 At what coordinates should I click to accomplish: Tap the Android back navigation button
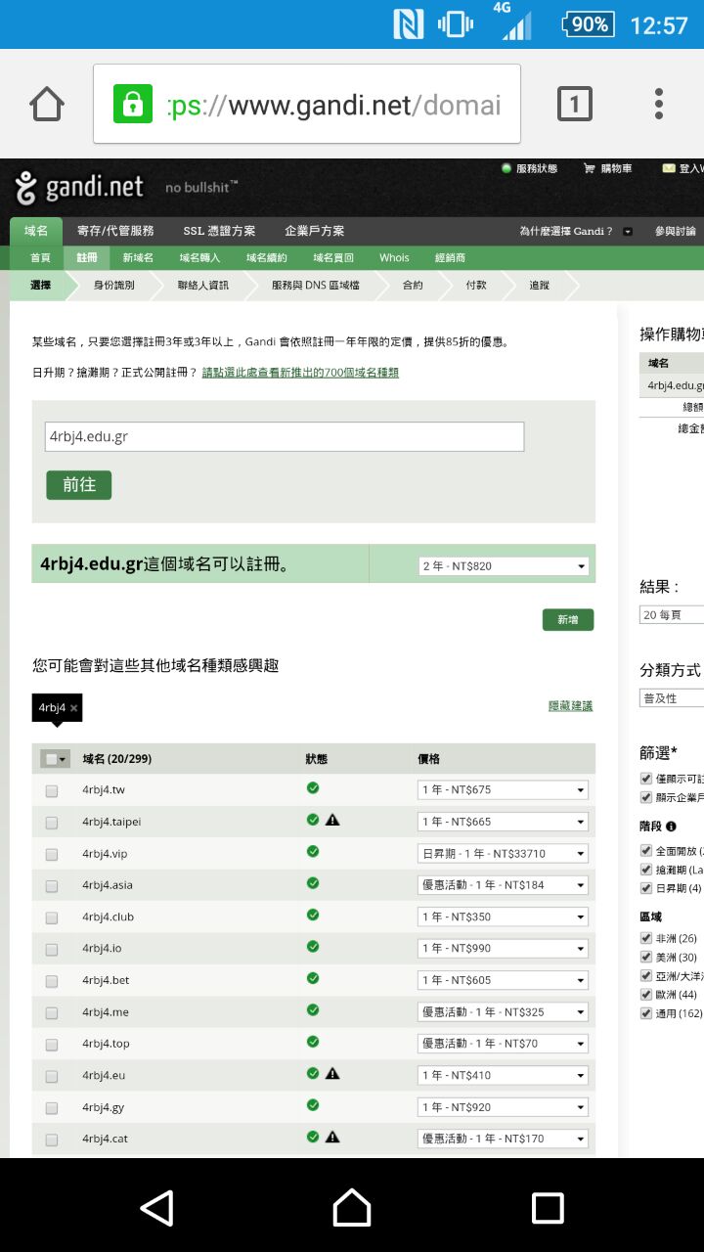pyautogui.click(x=156, y=1208)
